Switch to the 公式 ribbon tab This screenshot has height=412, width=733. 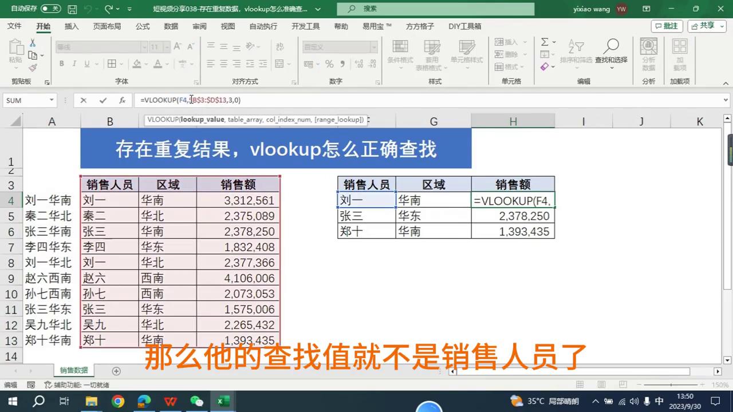point(142,26)
